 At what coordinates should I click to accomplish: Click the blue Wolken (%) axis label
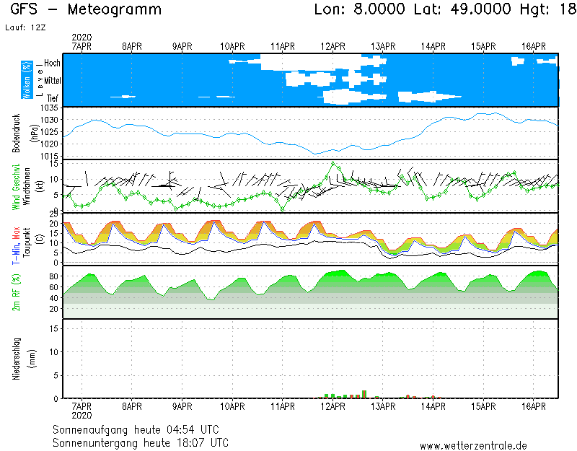coord(27,80)
